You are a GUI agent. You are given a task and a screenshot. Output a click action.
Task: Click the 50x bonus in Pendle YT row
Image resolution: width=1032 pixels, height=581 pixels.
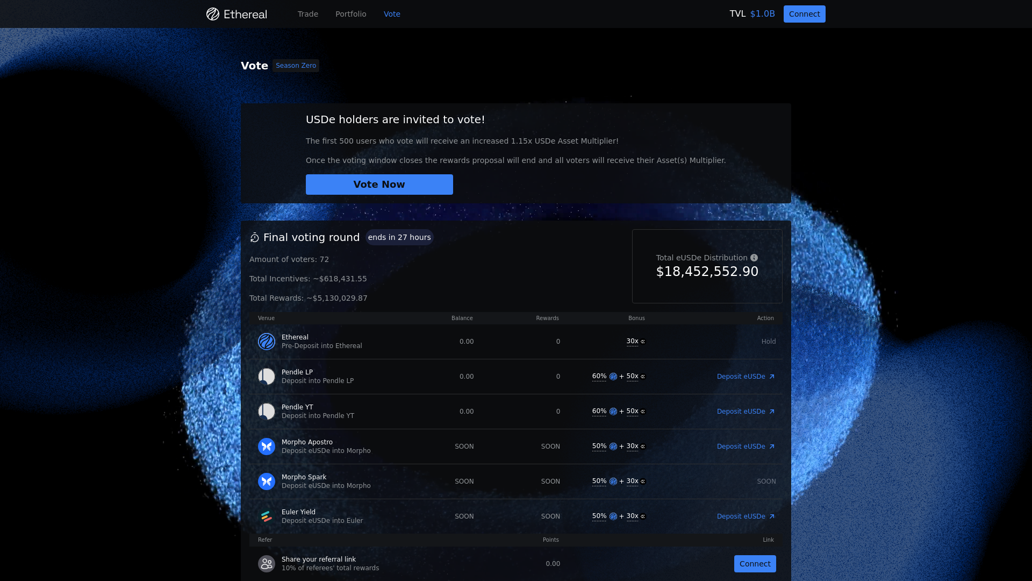[x=633, y=412]
